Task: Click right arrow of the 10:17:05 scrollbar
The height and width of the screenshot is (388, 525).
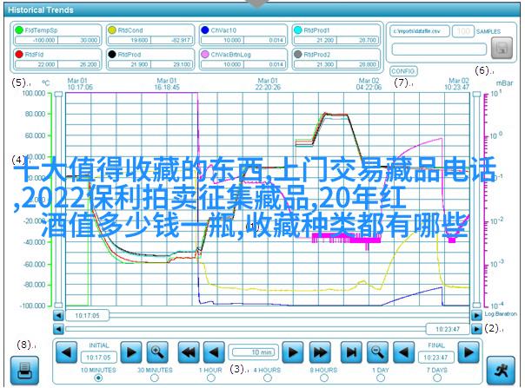Action: (x=476, y=315)
